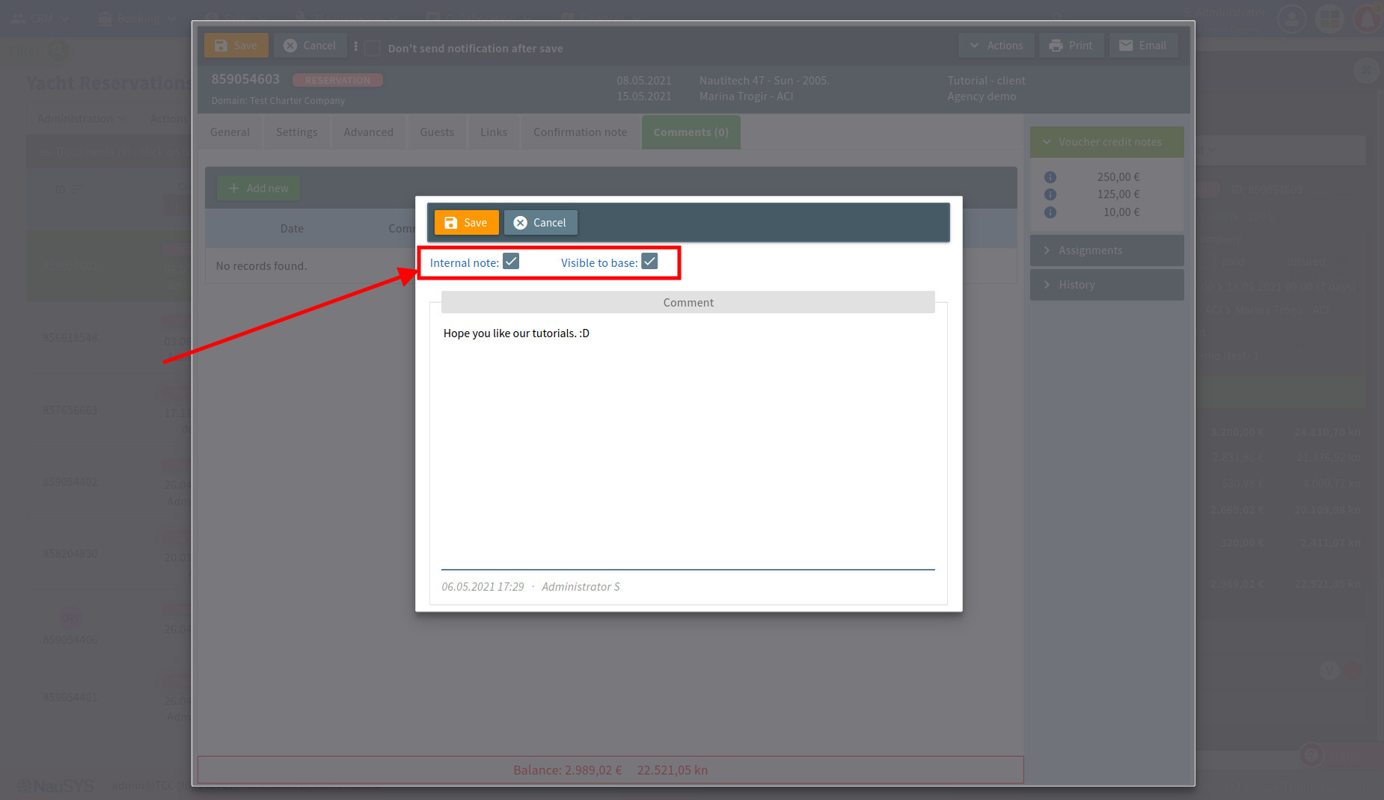The image size is (1384, 800).
Task: Open the Confirmation note tab
Action: point(580,132)
